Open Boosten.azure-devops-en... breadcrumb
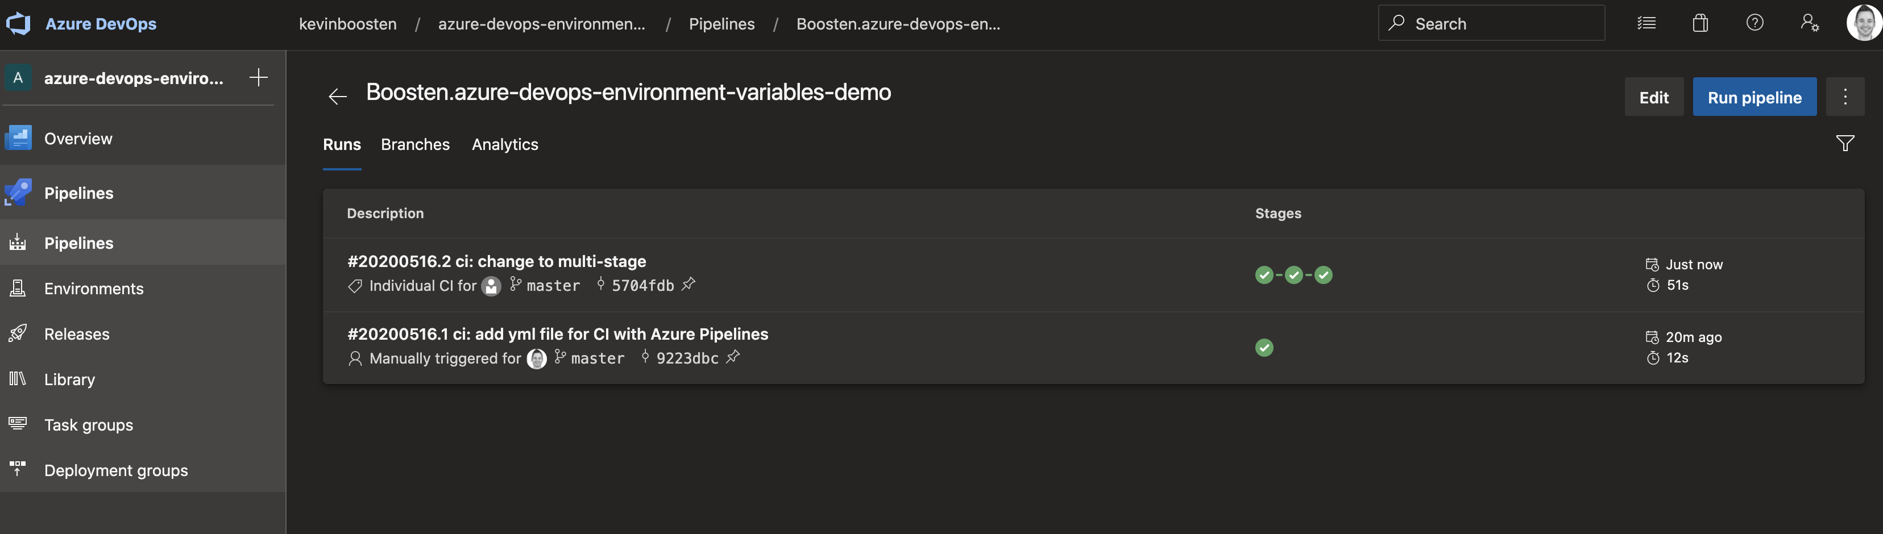1883x534 pixels. [898, 23]
